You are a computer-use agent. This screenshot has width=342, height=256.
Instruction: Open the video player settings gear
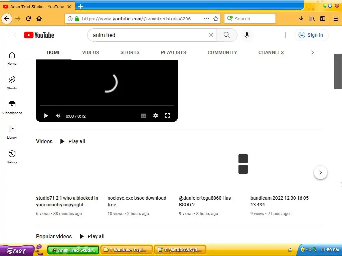[x=156, y=116]
